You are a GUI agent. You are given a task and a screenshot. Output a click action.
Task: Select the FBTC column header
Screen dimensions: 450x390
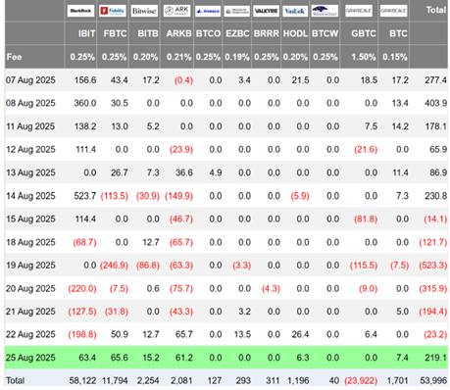(115, 33)
